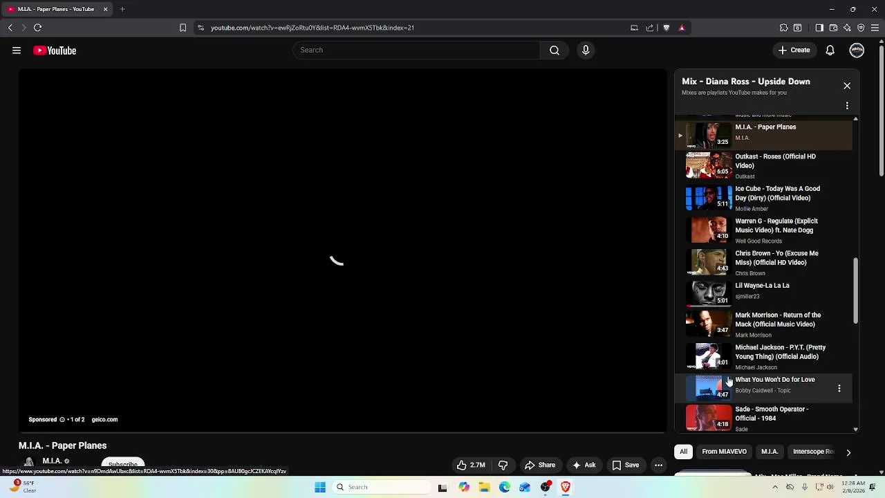Close the Mix playlist panel
885x498 pixels.
[847, 86]
